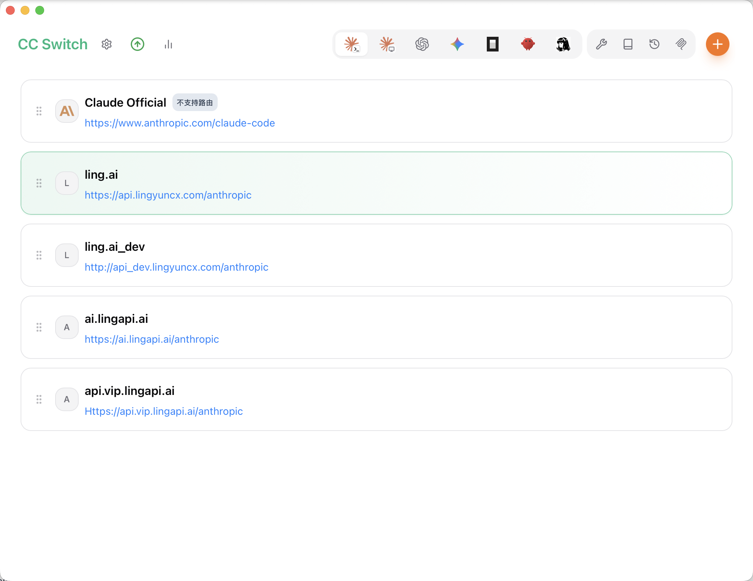This screenshot has height=581, width=753.
Task: Switch to the Gemini sparkle tab
Action: (x=457, y=44)
